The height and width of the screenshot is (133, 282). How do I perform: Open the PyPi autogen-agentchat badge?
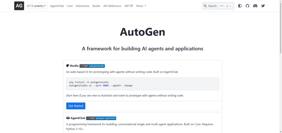[101, 118]
